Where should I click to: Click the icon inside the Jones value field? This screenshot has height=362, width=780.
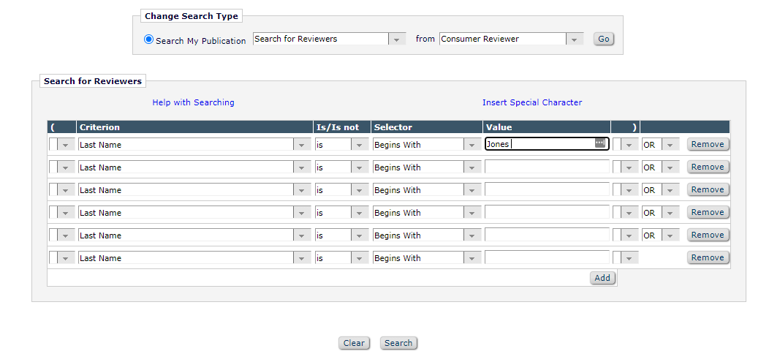click(600, 143)
